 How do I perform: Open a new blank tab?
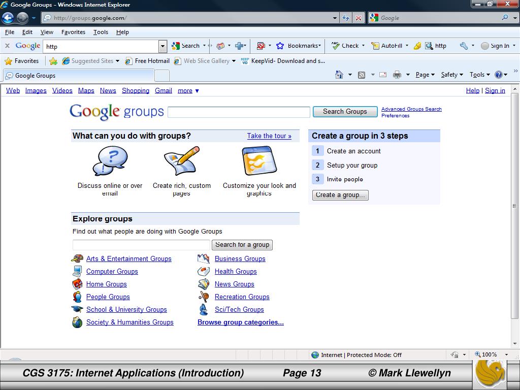(x=162, y=76)
